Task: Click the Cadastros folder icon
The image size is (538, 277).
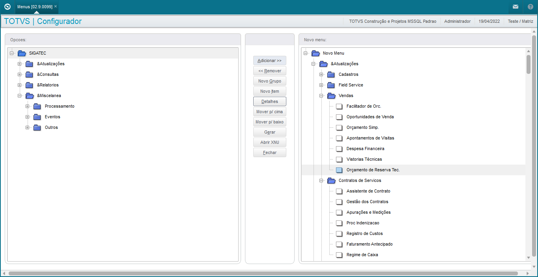Action: click(331, 74)
